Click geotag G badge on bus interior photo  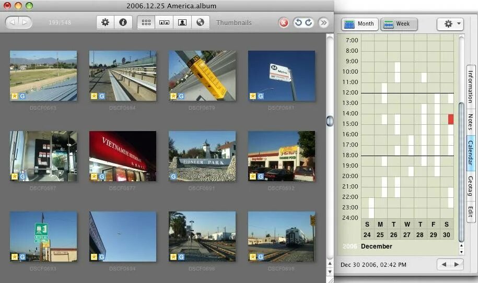tap(22, 176)
